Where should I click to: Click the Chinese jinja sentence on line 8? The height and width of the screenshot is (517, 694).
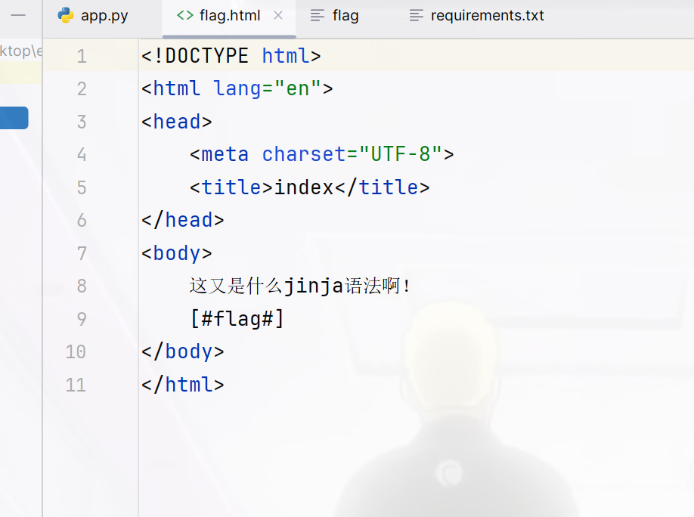300,286
